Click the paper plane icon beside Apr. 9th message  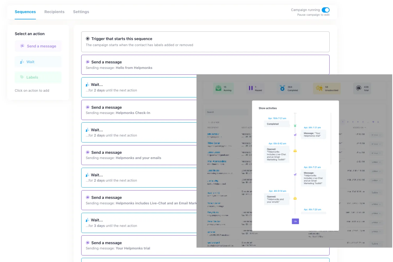(295, 135)
